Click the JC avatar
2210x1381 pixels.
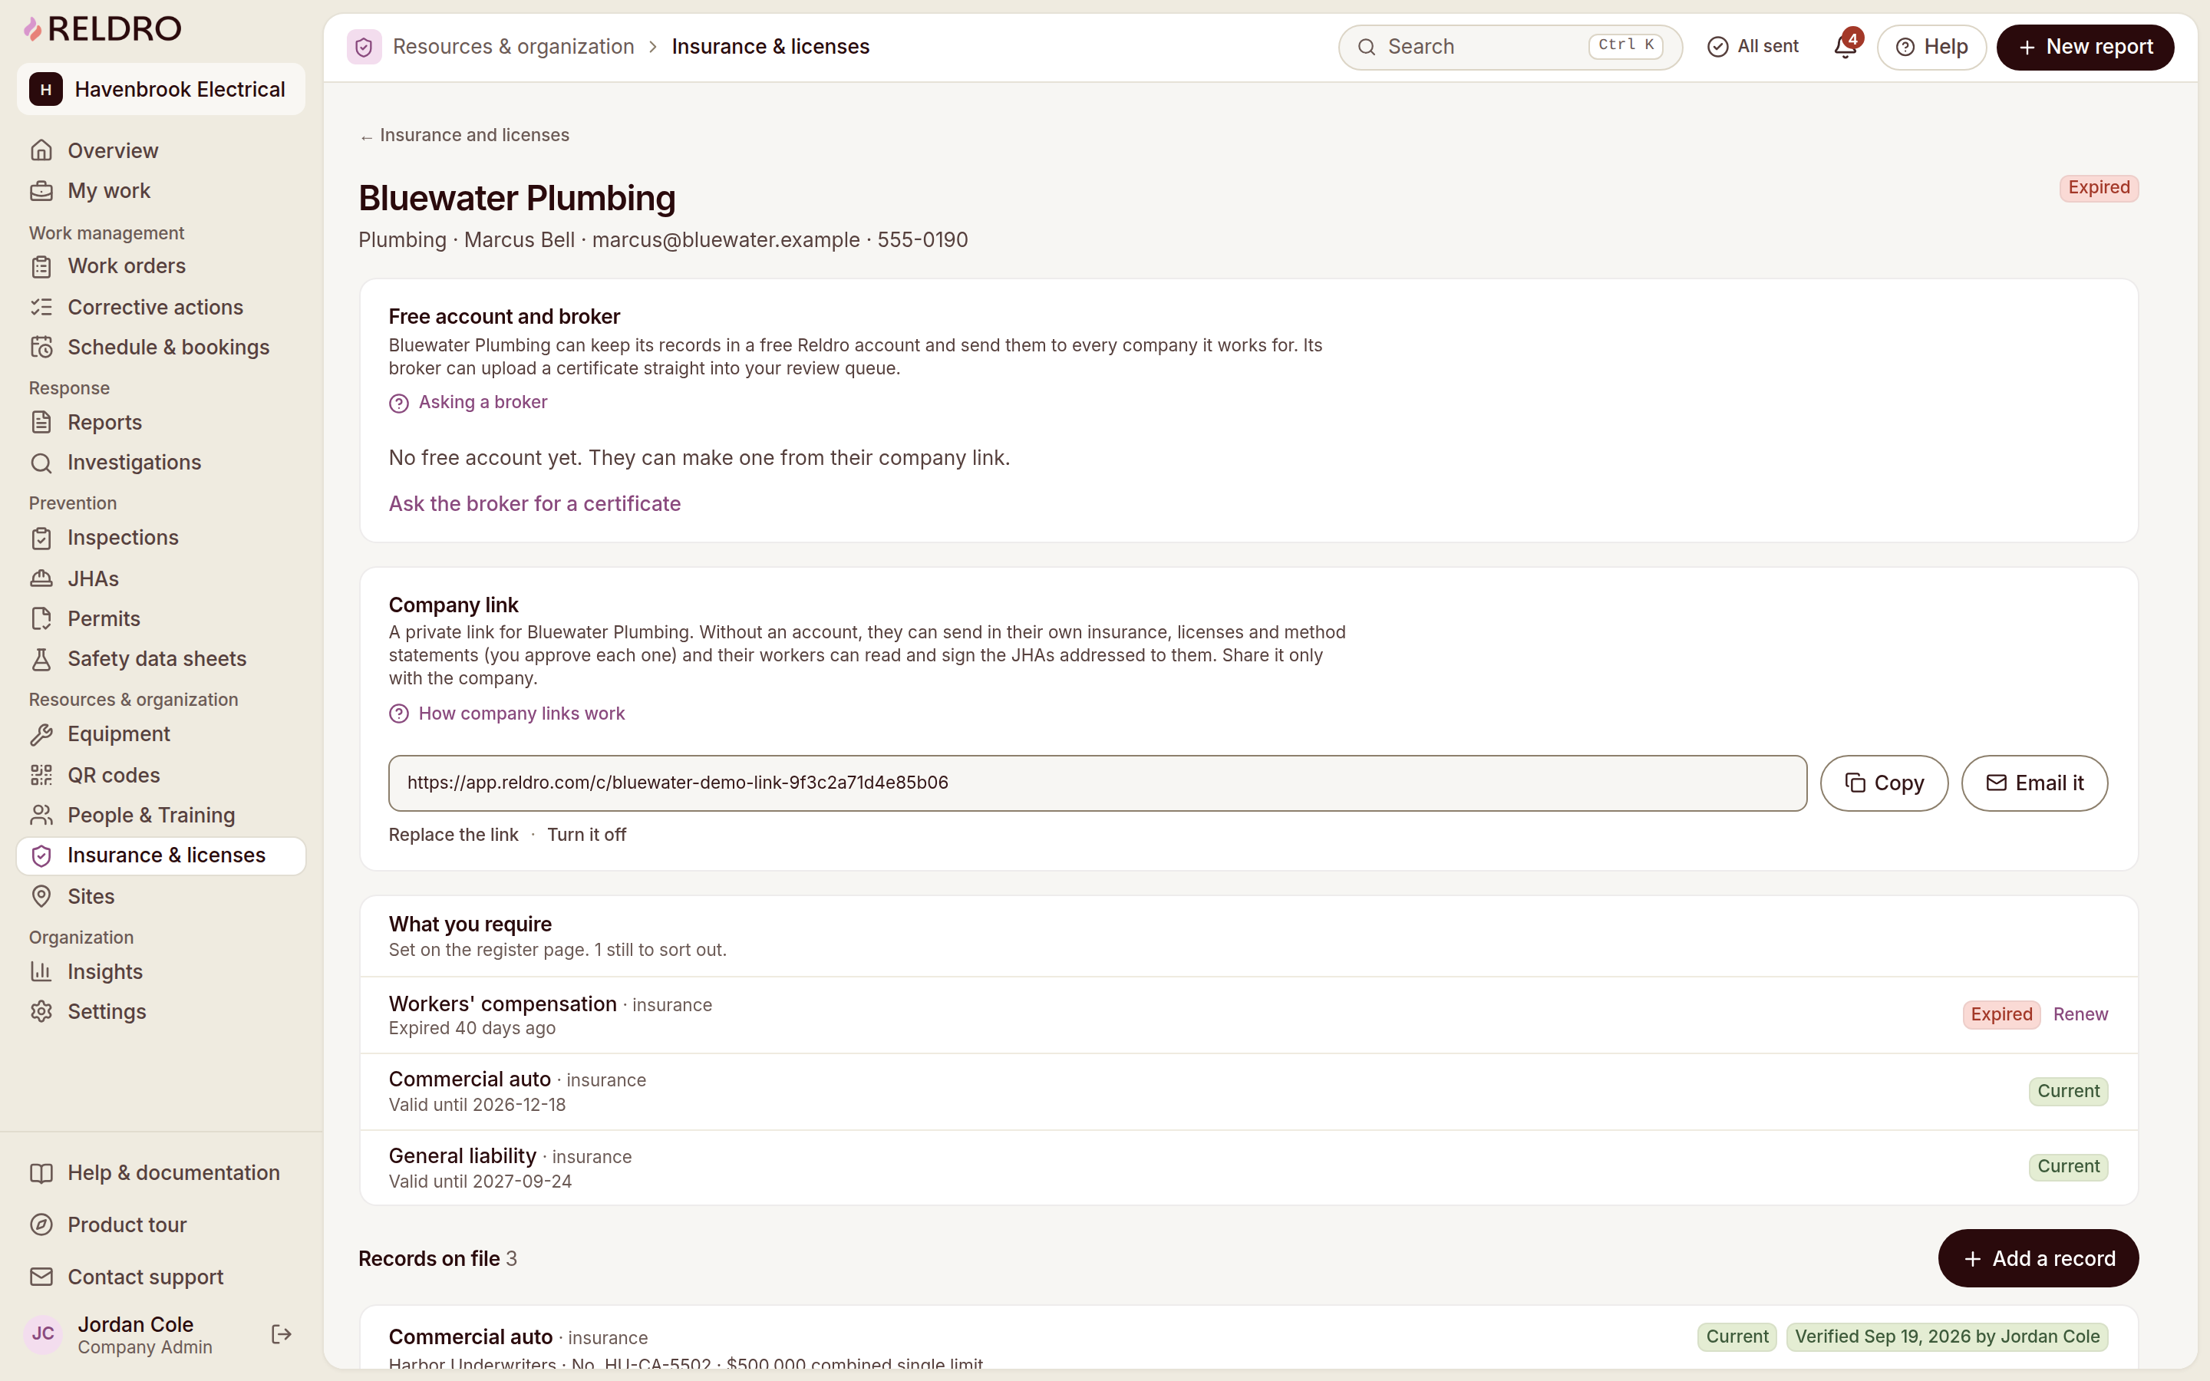tap(43, 1334)
